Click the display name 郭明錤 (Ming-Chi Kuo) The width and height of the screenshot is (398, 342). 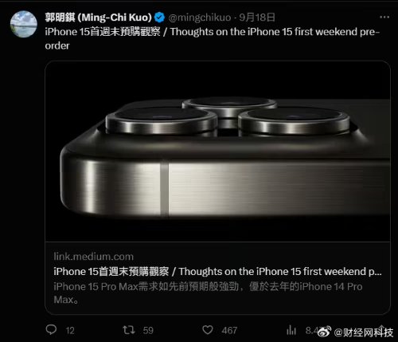coord(98,18)
